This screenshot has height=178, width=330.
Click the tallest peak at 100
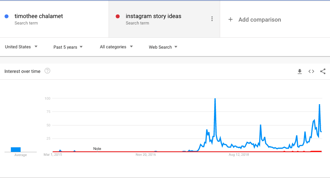[x=215, y=99]
